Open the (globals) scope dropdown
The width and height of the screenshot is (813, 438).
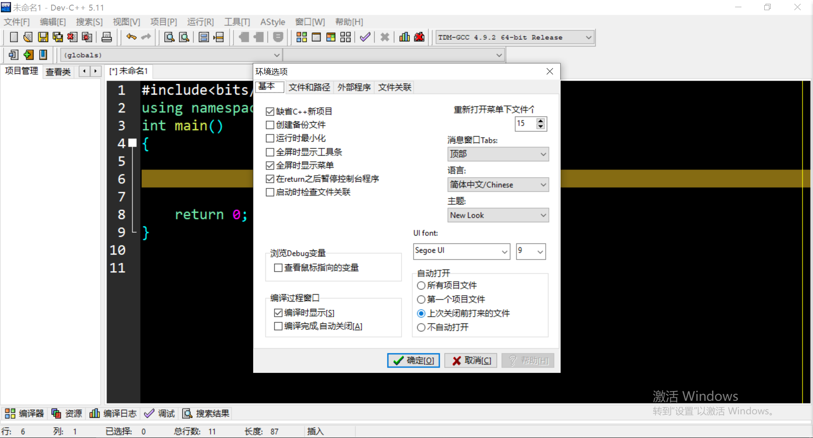[x=171, y=55]
